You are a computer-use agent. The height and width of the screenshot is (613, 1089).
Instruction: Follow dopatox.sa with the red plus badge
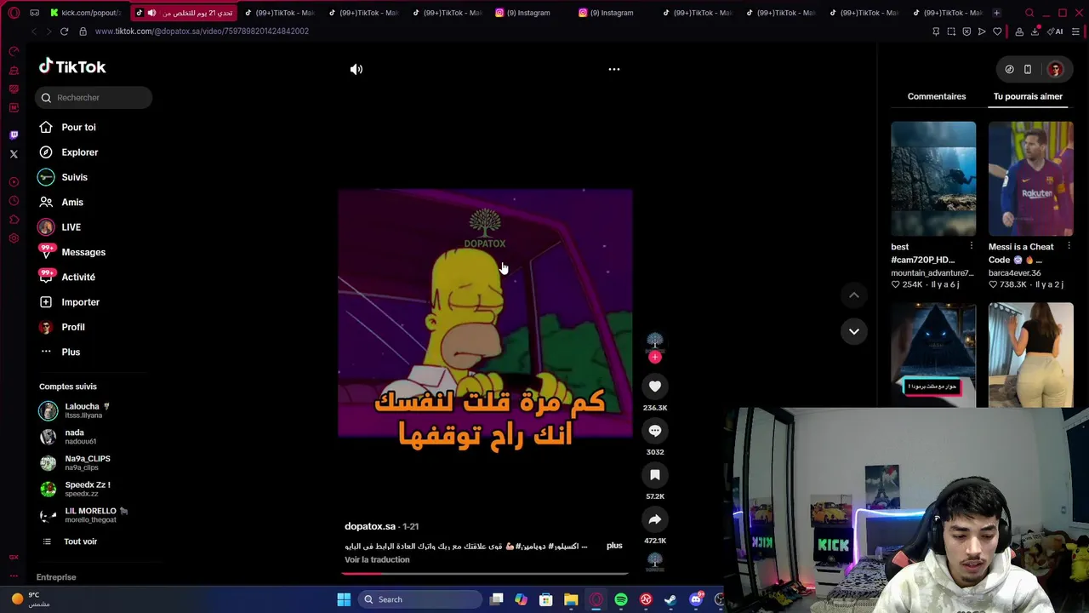tap(655, 358)
